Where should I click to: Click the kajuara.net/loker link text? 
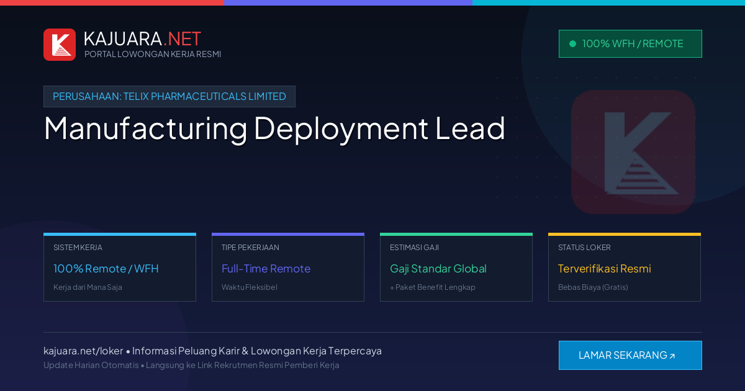pos(83,351)
